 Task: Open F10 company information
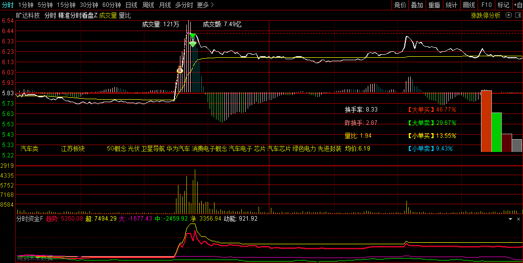(486, 5)
